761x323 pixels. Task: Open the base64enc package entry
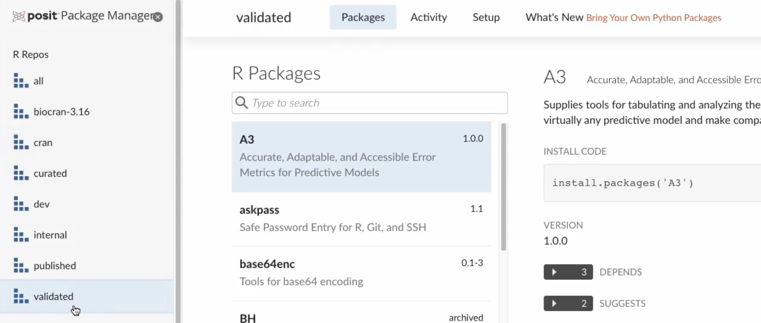[361, 273]
